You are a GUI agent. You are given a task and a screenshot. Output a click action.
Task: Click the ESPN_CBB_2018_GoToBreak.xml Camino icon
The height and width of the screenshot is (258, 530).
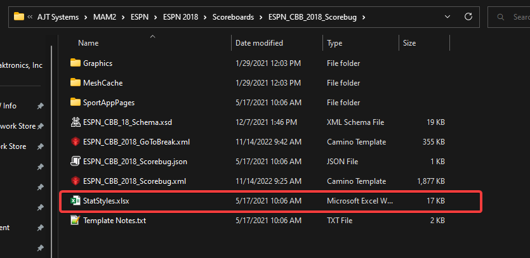click(76, 142)
